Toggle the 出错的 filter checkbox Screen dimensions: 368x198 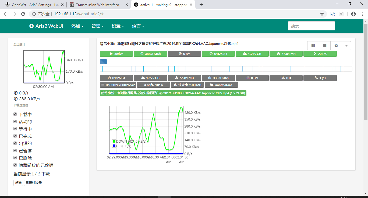15,143
